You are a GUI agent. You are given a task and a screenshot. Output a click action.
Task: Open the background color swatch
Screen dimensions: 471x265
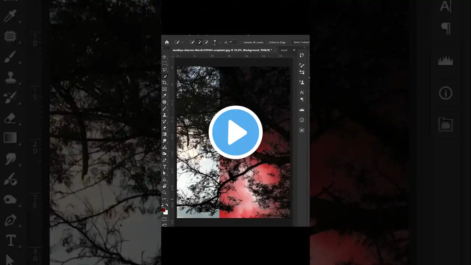pos(166,212)
